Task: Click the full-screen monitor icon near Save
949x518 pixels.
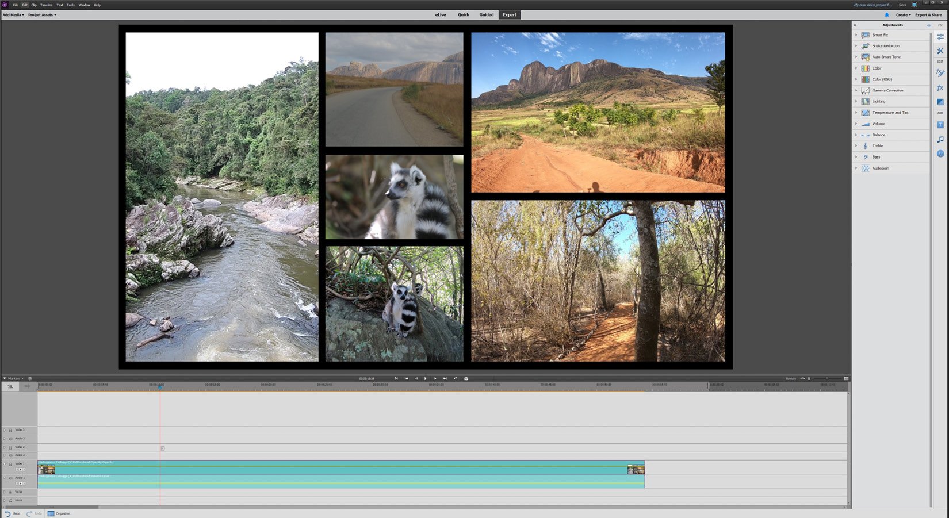Action: (x=914, y=5)
